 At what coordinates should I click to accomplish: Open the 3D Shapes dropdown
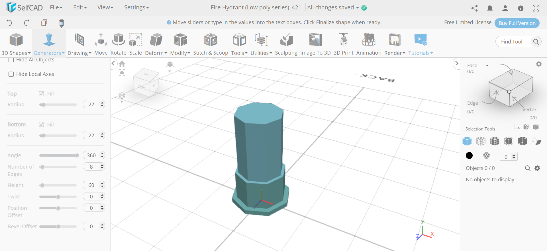click(x=16, y=44)
